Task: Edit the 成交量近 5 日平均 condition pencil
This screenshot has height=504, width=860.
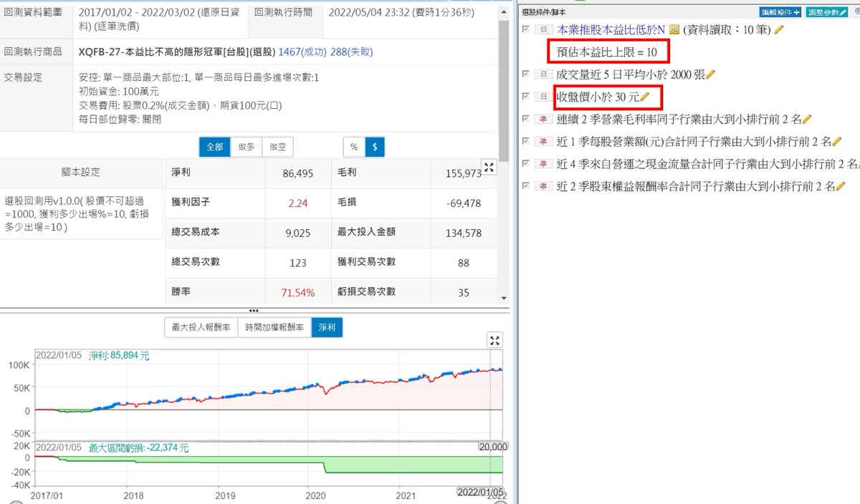Action: click(710, 74)
